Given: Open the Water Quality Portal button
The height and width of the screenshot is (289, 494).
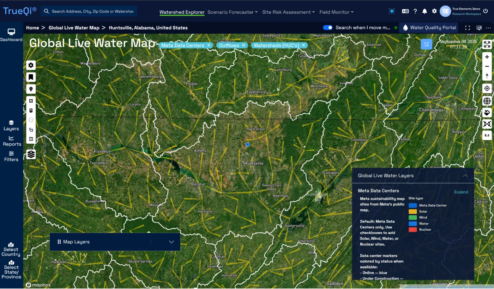Looking at the screenshot, I should (x=429, y=27).
